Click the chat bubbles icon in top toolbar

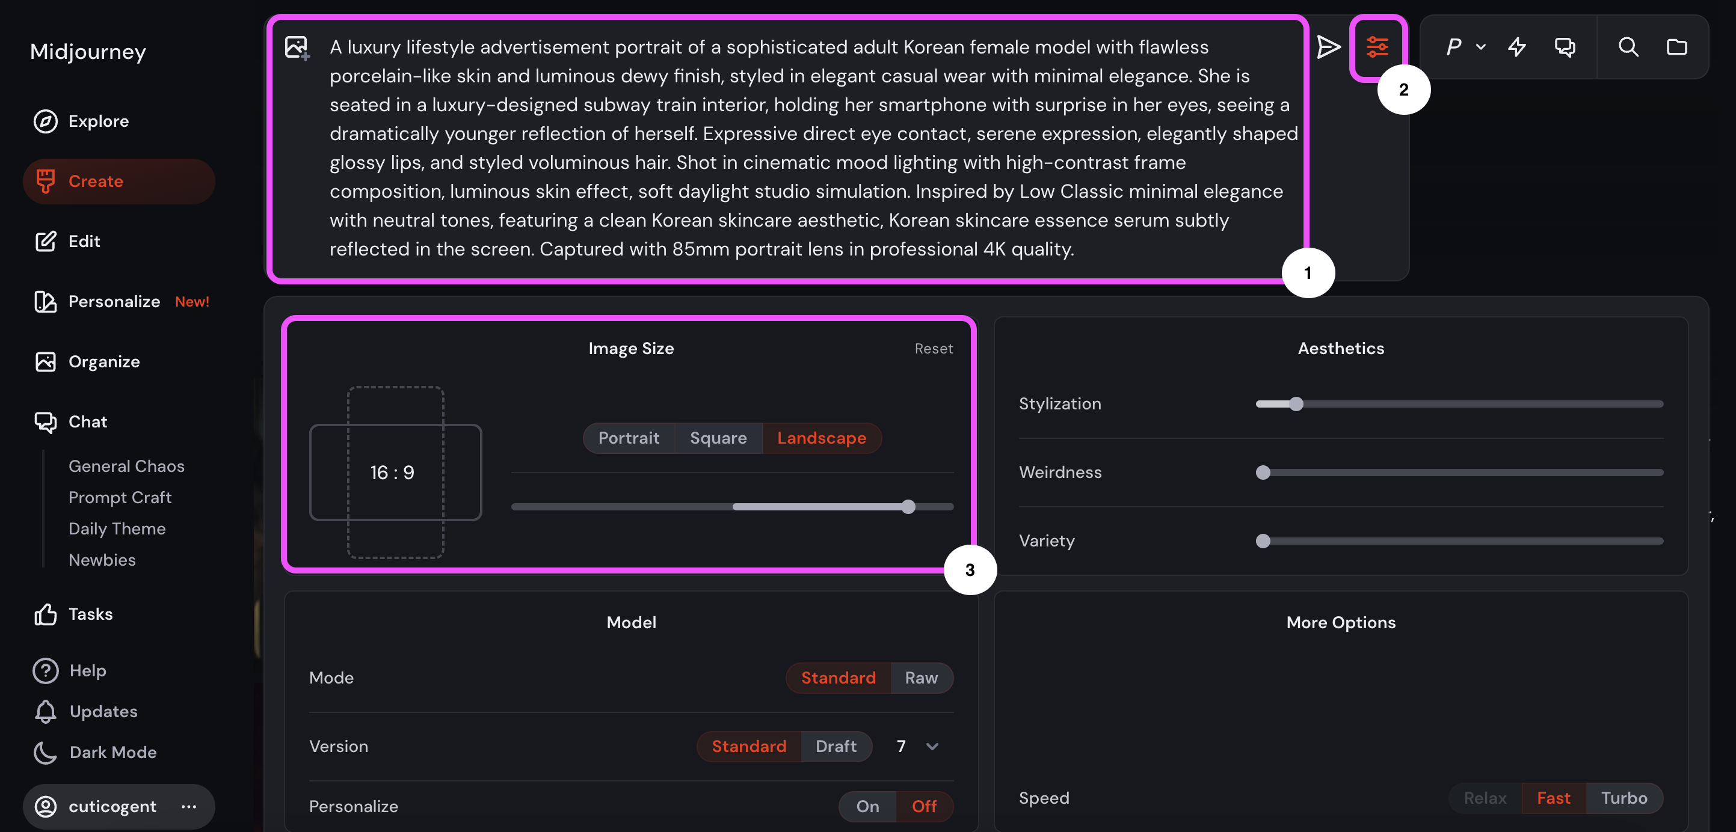[x=1565, y=47]
